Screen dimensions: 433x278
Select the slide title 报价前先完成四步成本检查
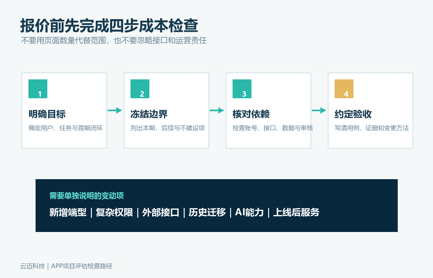coord(109,26)
